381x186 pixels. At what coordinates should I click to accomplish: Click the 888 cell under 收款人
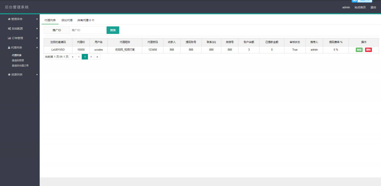tap(172, 50)
